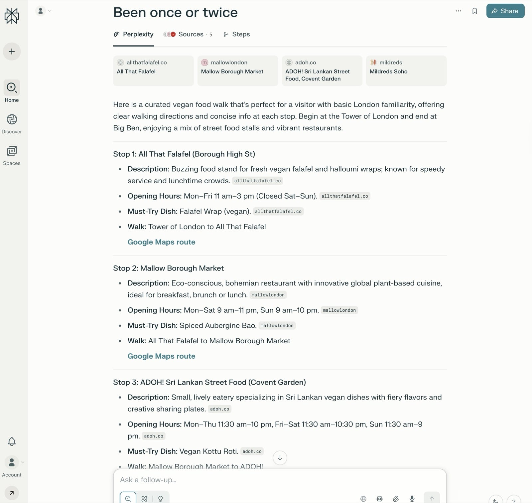Screen dimensions: 532x503
Task: Click the Perplexity logo in the sidebar
Action: 12,16
